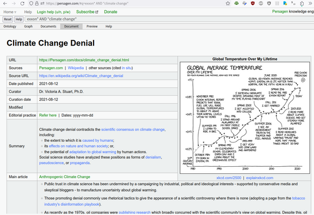Go back to the previous browser page

(x=5, y=3)
